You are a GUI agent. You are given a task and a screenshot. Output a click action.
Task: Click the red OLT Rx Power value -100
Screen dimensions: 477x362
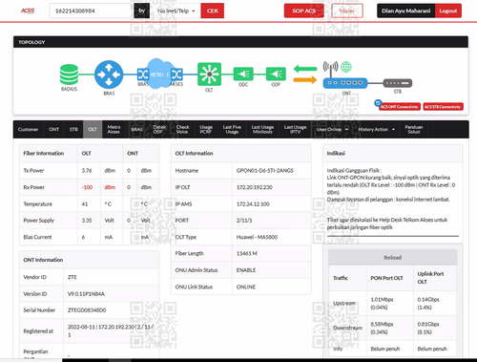[87, 187]
